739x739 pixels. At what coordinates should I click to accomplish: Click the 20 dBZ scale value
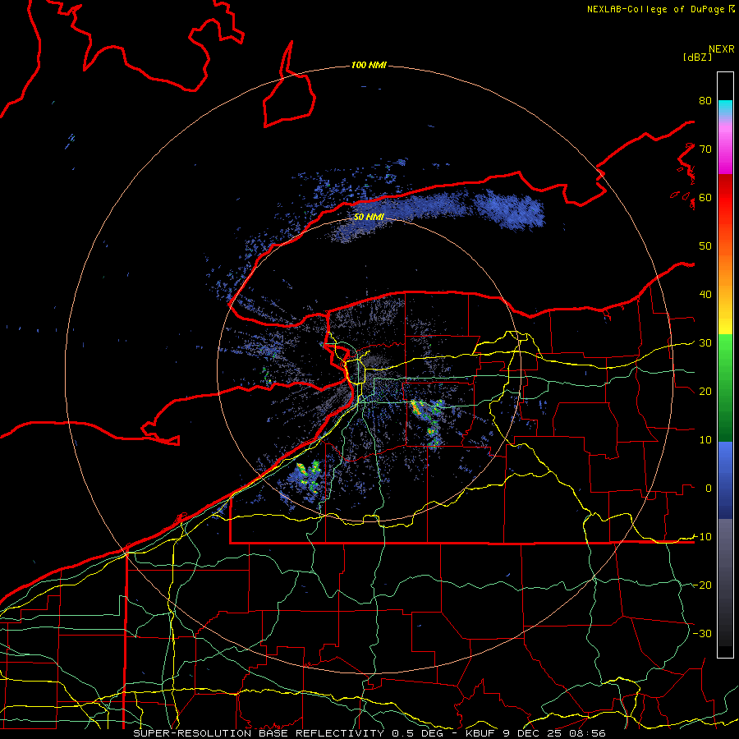(x=705, y=392)
